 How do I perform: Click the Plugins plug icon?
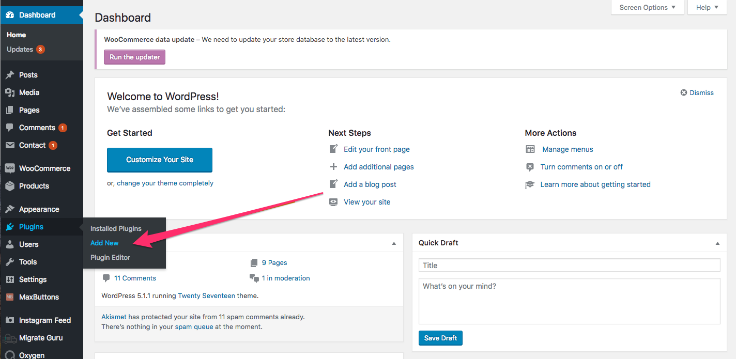(10, 227)
